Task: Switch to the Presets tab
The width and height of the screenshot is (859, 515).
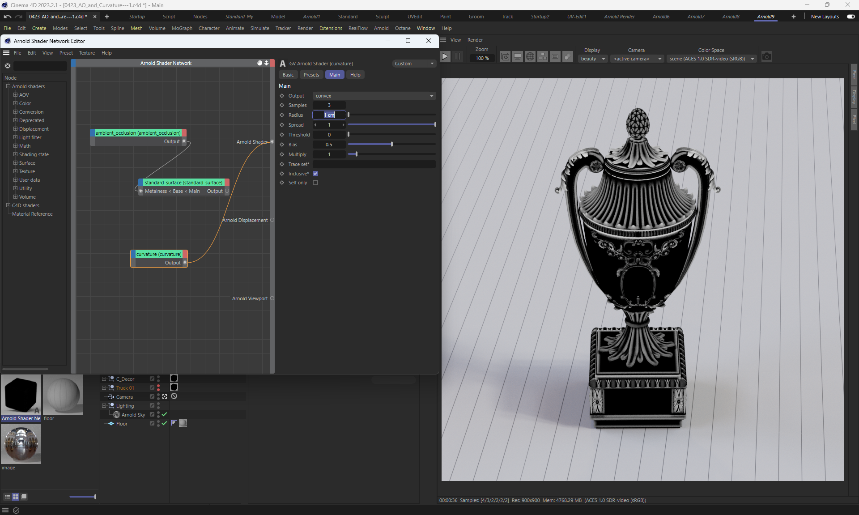Action: tap(311, 75)
